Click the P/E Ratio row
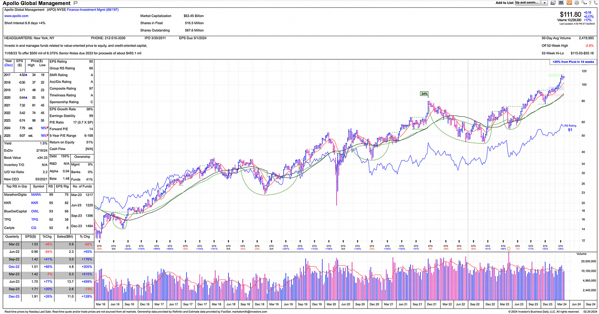599x314 pixels. pyautogui.click(x=71, y=122)
